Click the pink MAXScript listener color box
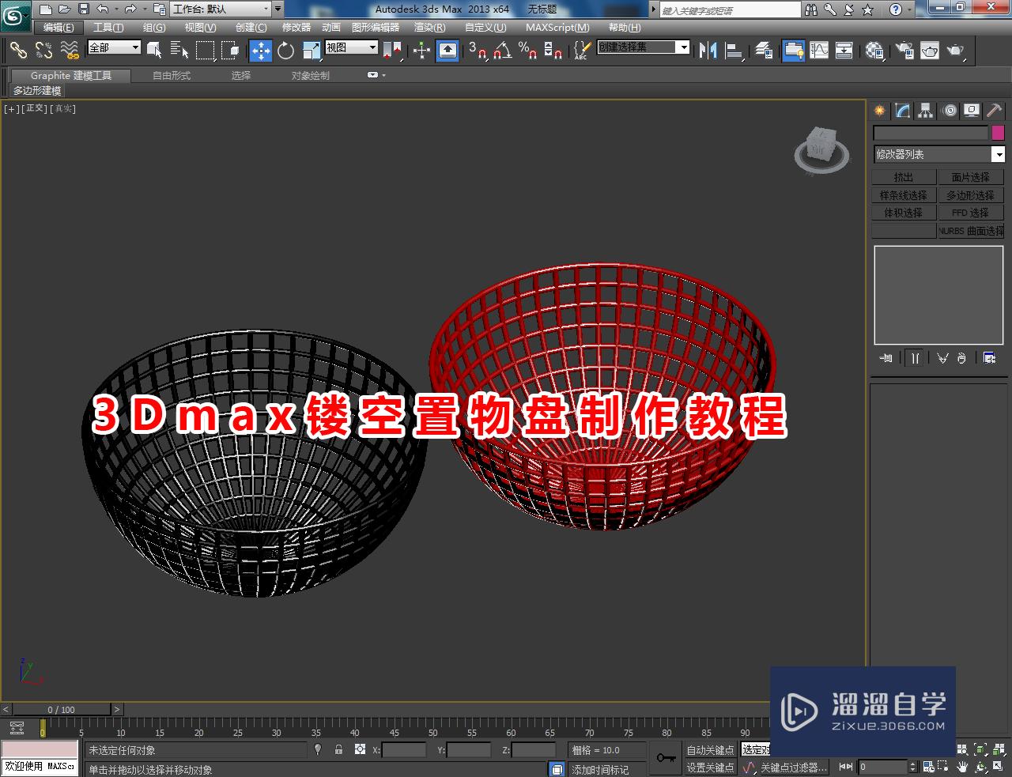The width and height of the screenshot is (1012, 777). 40,749
